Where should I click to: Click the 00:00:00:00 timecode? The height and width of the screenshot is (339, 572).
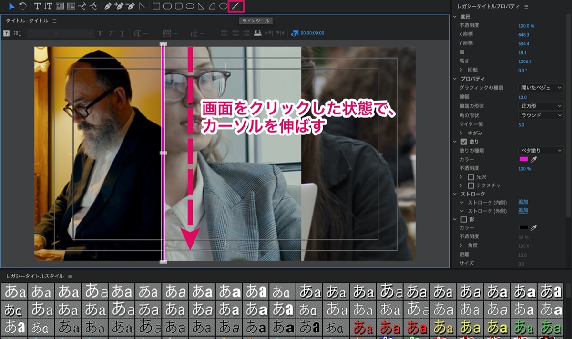(312, 33)
